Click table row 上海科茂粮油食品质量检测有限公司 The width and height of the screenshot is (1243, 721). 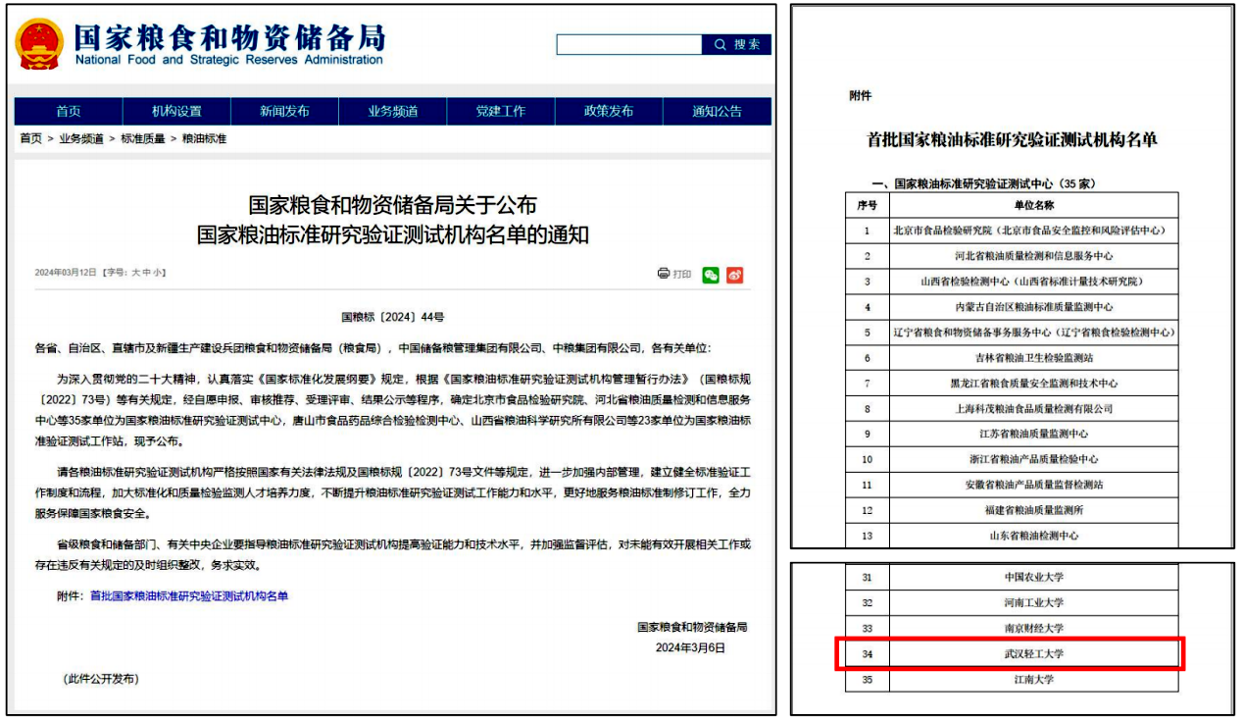pyautogui.click(x=1012, y=408)
